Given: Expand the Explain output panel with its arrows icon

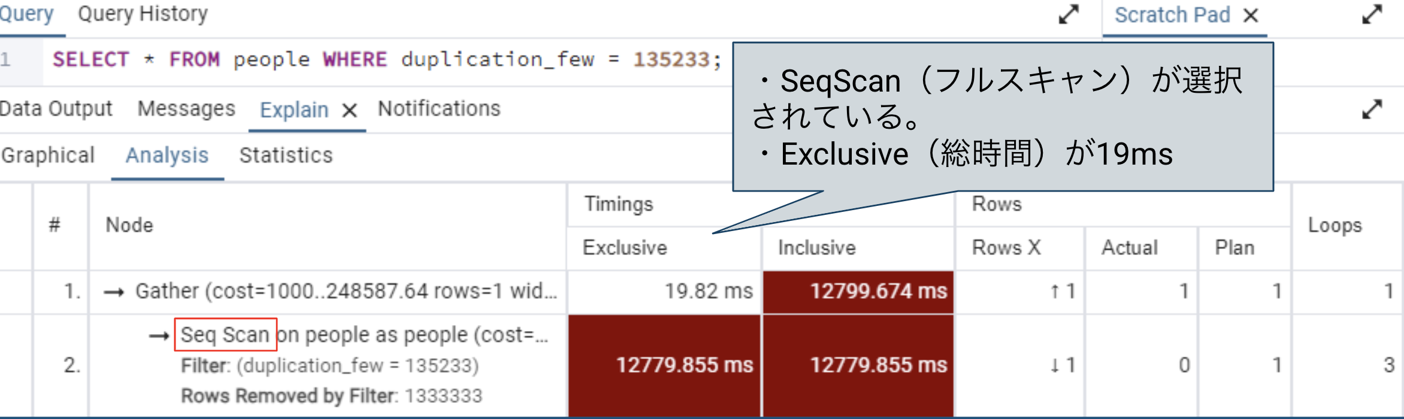Looking at the screenshot, I should 1372,110.
